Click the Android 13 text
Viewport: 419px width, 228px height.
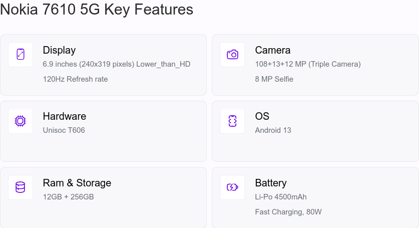coord(273,130)
